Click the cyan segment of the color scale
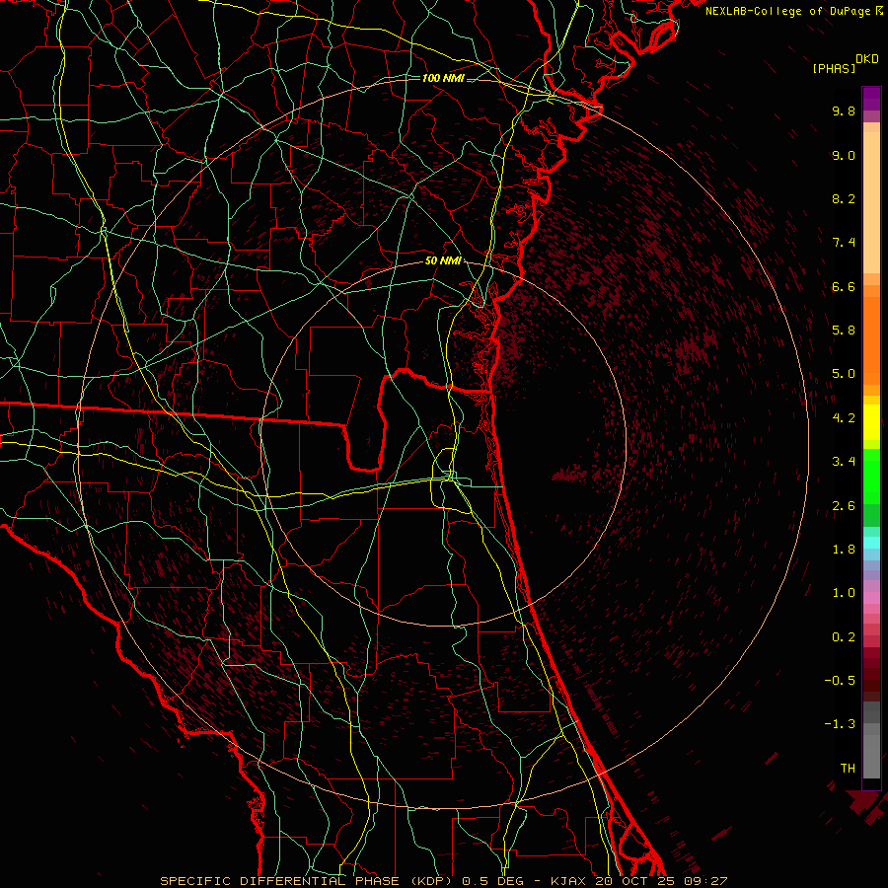The height and width of the screenshot is (888, 888). [x=871, y=542]
